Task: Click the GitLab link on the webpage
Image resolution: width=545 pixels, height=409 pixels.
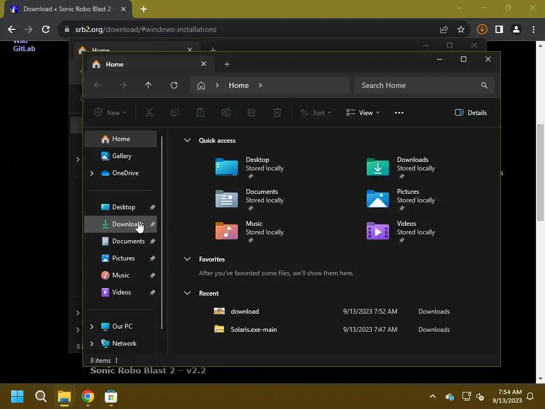Action: [x=24, y=48]
